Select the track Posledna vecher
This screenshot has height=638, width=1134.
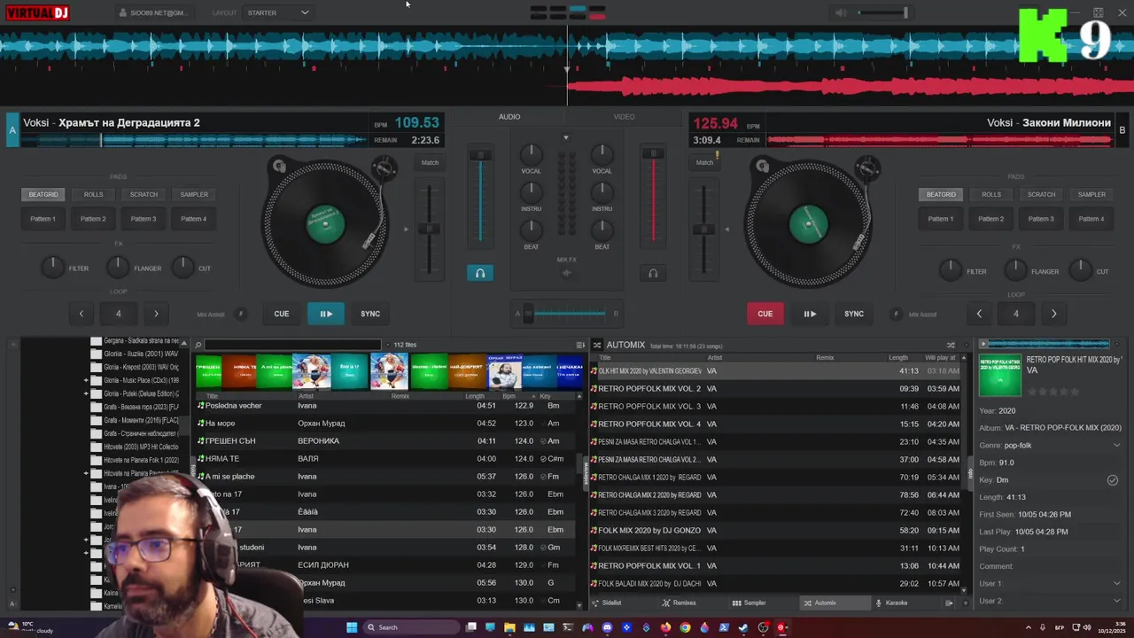pos(385,406)
